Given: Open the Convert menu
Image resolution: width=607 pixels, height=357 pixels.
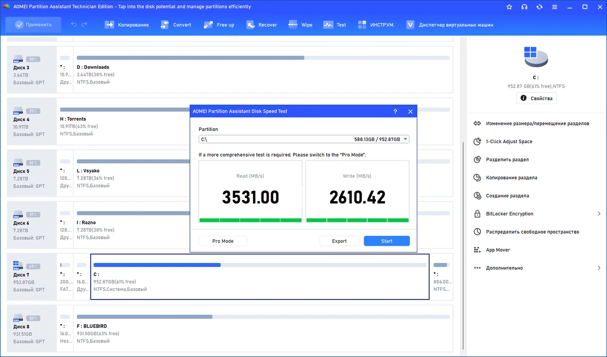Looking at the screenshot, I should [176, 25].
